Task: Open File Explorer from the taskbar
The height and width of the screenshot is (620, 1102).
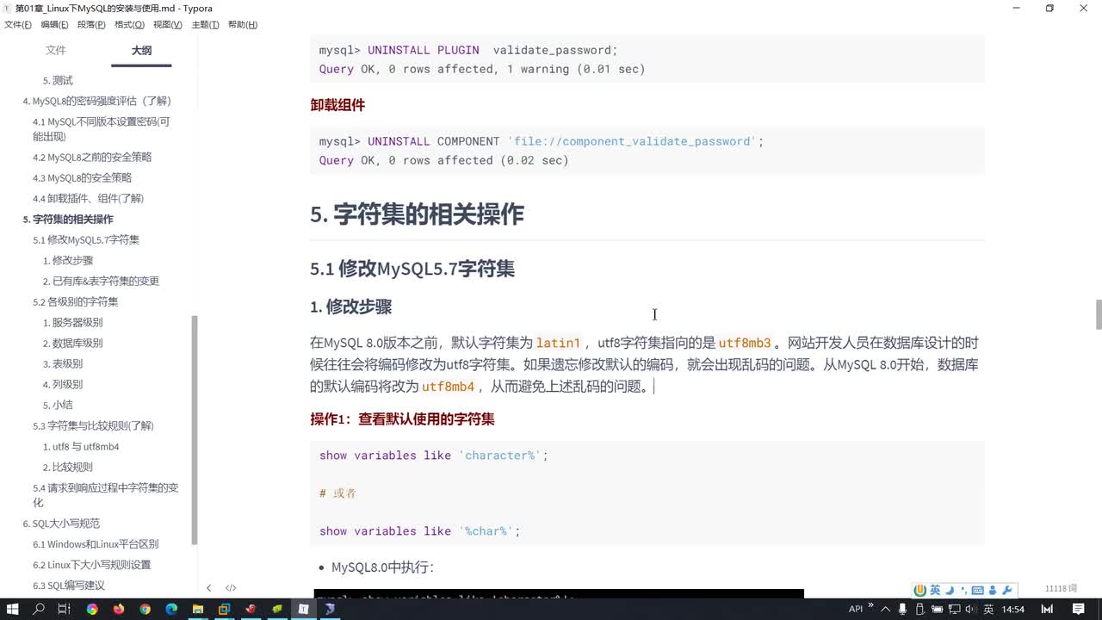Action: [x=197, y=609]
